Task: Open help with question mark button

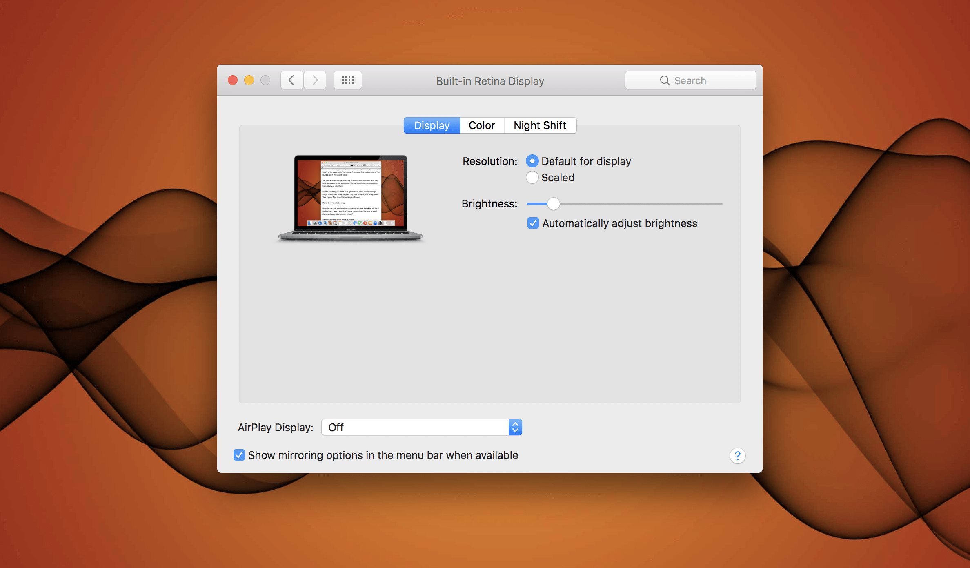Action: pyautogui.click(x=737, y=455)
